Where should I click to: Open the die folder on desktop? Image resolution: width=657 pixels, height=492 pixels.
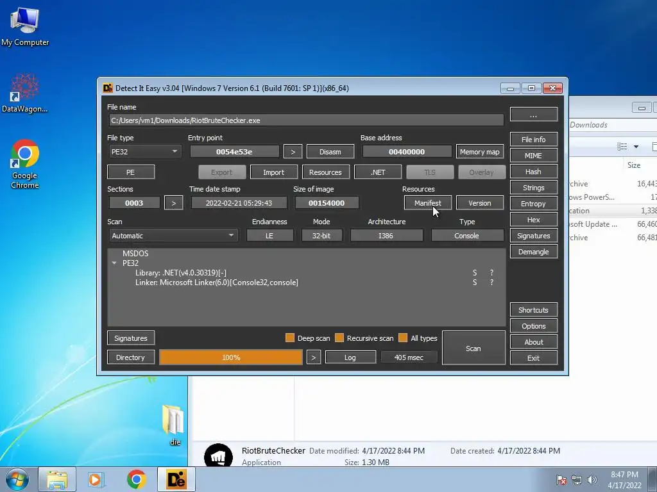[175, 424]
